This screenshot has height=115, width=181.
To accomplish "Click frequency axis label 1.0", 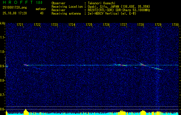I will [2, 52].
